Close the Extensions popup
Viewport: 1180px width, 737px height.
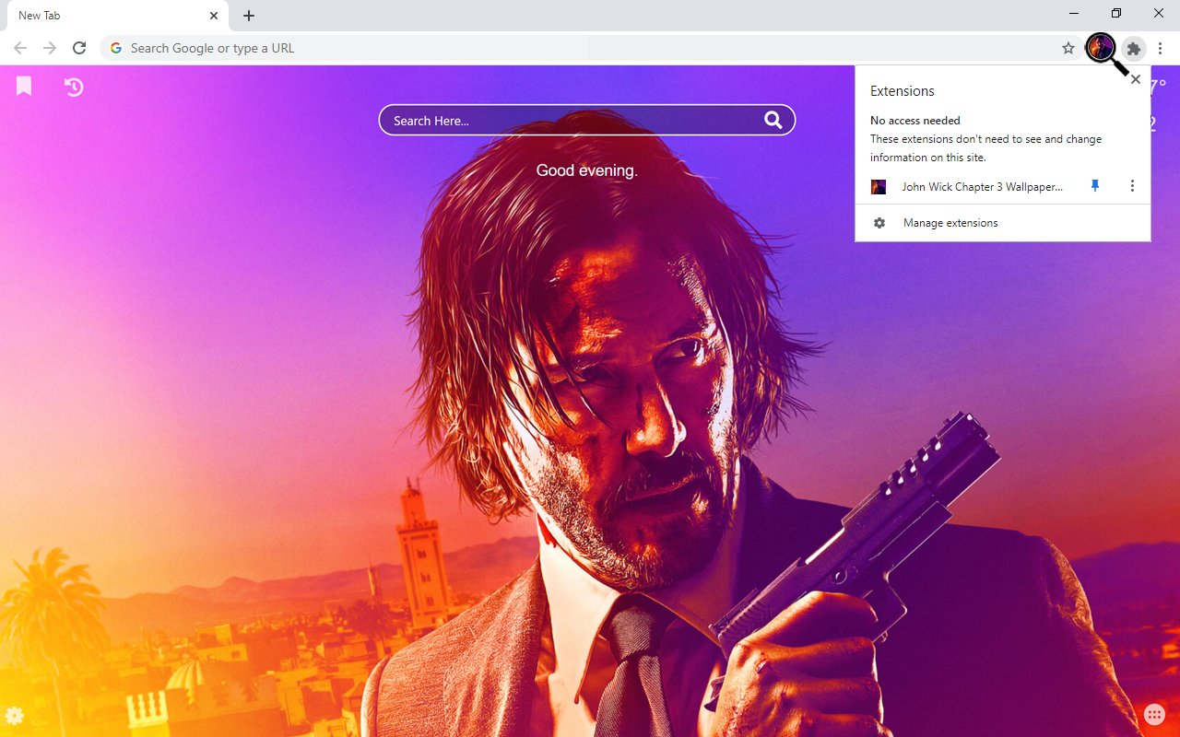click(1136, 79)
